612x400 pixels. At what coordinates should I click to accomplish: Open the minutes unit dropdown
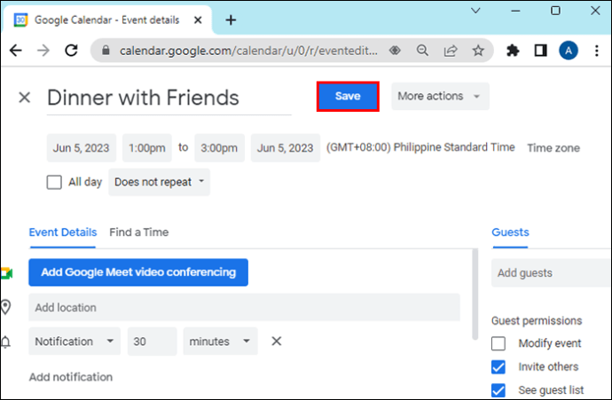pyautogui.click(x=220, y=341)
